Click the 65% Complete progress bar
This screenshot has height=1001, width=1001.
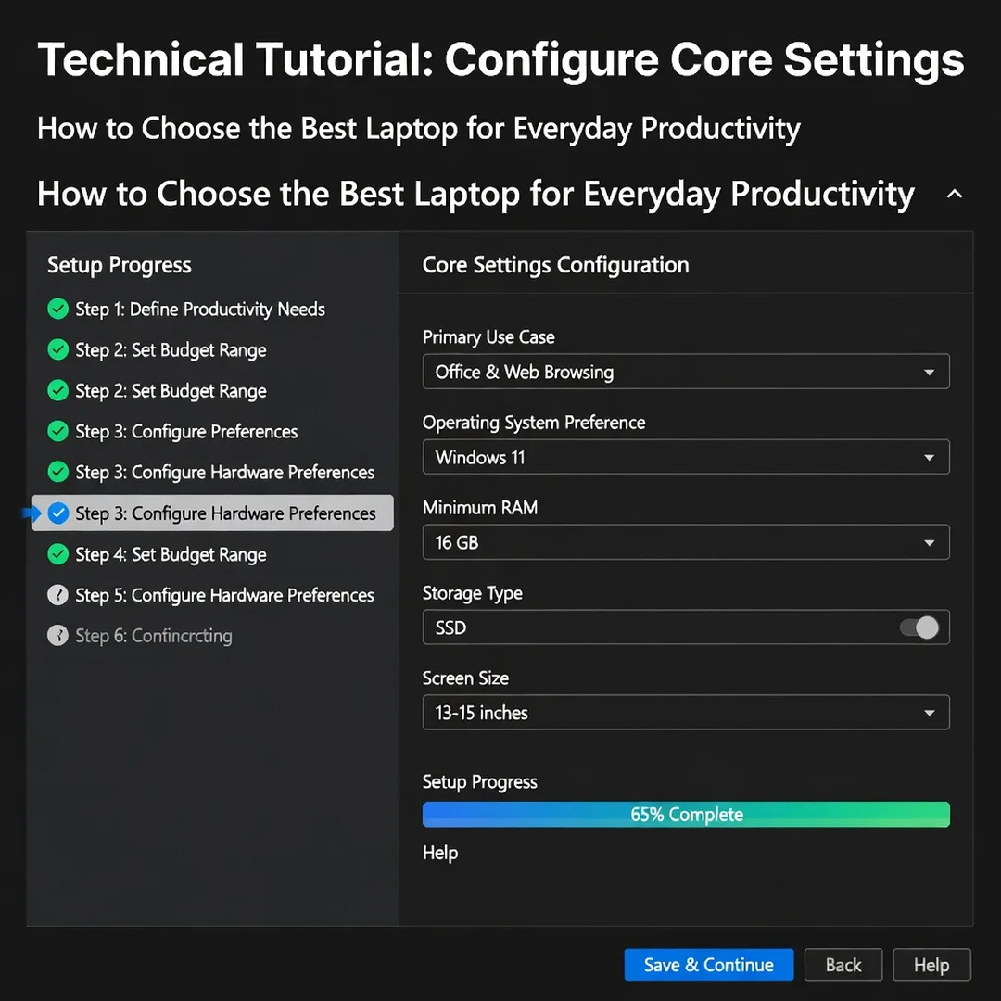coord(686,815)
